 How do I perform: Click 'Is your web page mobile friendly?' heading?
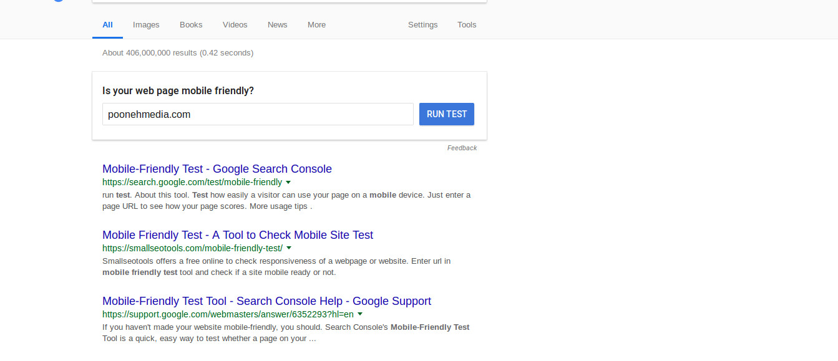click(x=178, y=91)
